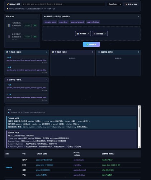Click the 已接入 badge in the 飞书表格 row
This screenshot has width=151, height=180.
pyautogui.click(x=28, y=26)
